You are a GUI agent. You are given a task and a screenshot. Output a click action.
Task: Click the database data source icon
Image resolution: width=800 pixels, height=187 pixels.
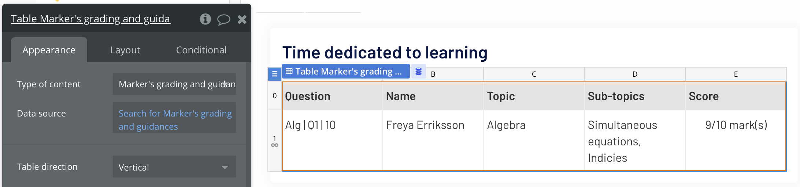click(418, 71)
